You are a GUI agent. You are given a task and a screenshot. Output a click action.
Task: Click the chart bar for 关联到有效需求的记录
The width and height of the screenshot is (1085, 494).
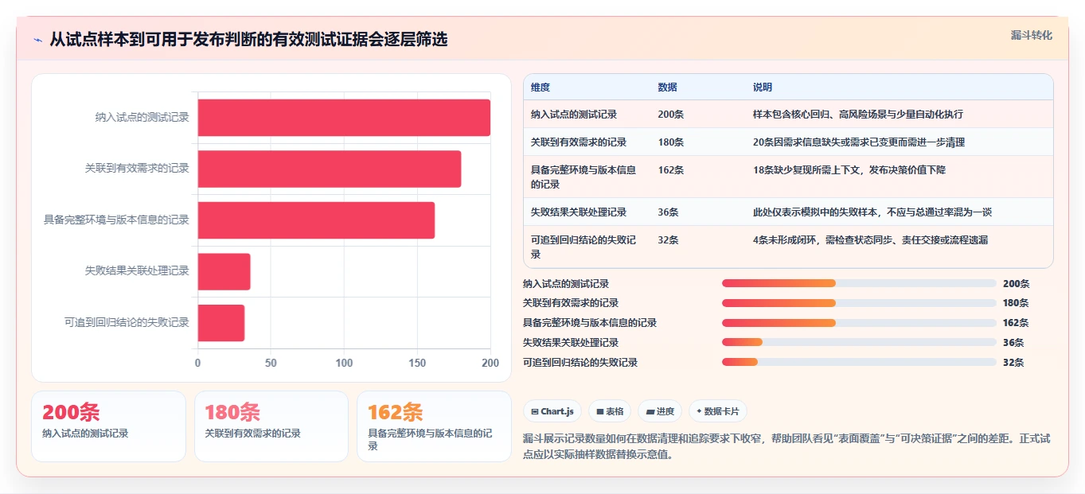(330, 169)
